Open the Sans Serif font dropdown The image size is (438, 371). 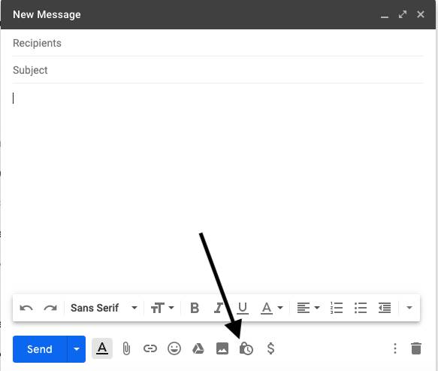(104, 308)
